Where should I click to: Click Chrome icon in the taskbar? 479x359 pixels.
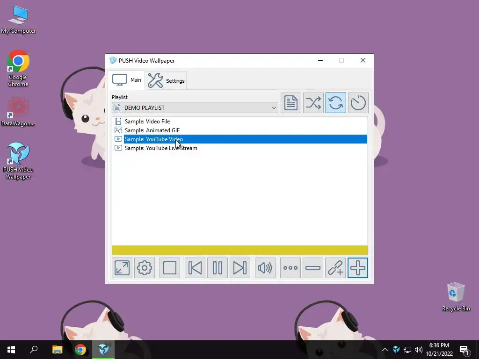(x=80, y=350)
